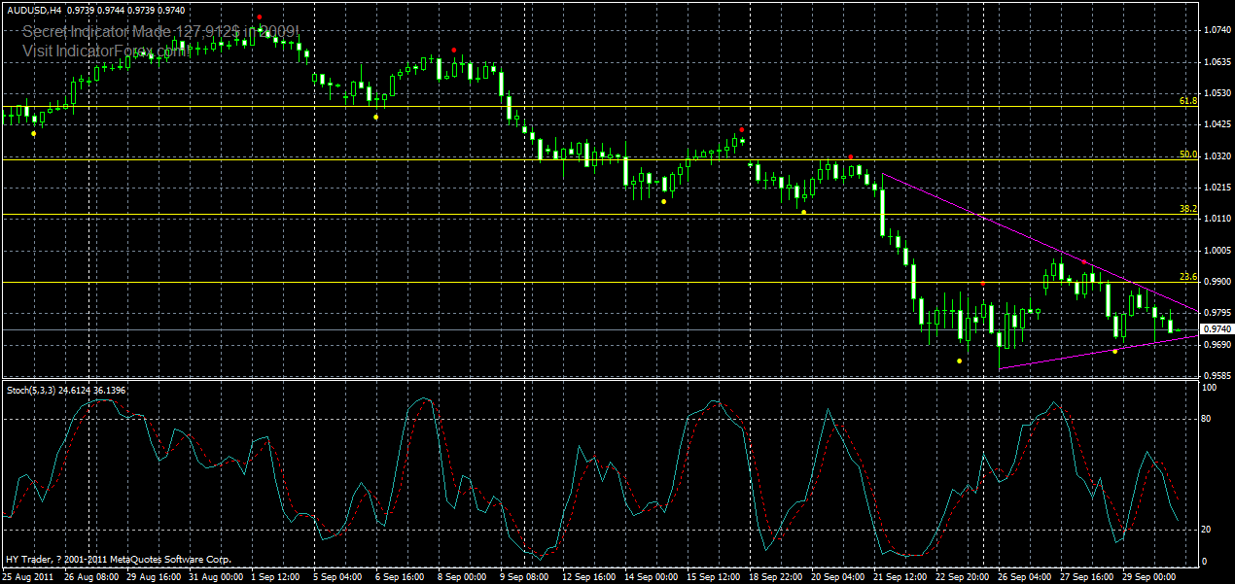The image size is (1235, 584).
Task: Click the HY Trader MetaQuotes copyright text
Action: click(117, 559)
